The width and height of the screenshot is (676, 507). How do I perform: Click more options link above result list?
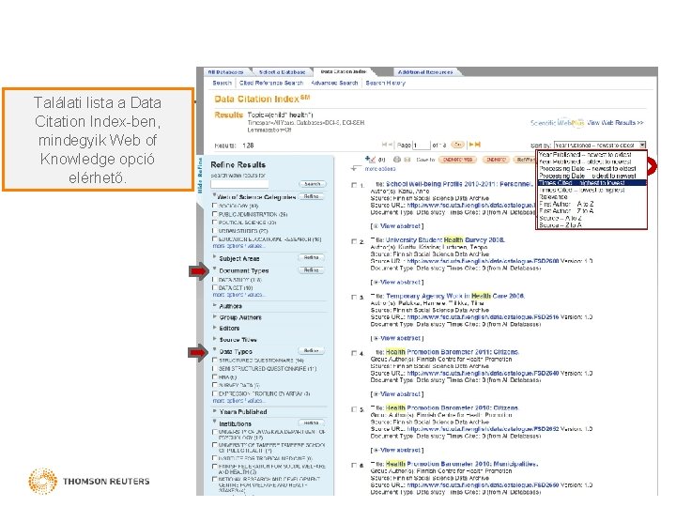click(380, 169)
